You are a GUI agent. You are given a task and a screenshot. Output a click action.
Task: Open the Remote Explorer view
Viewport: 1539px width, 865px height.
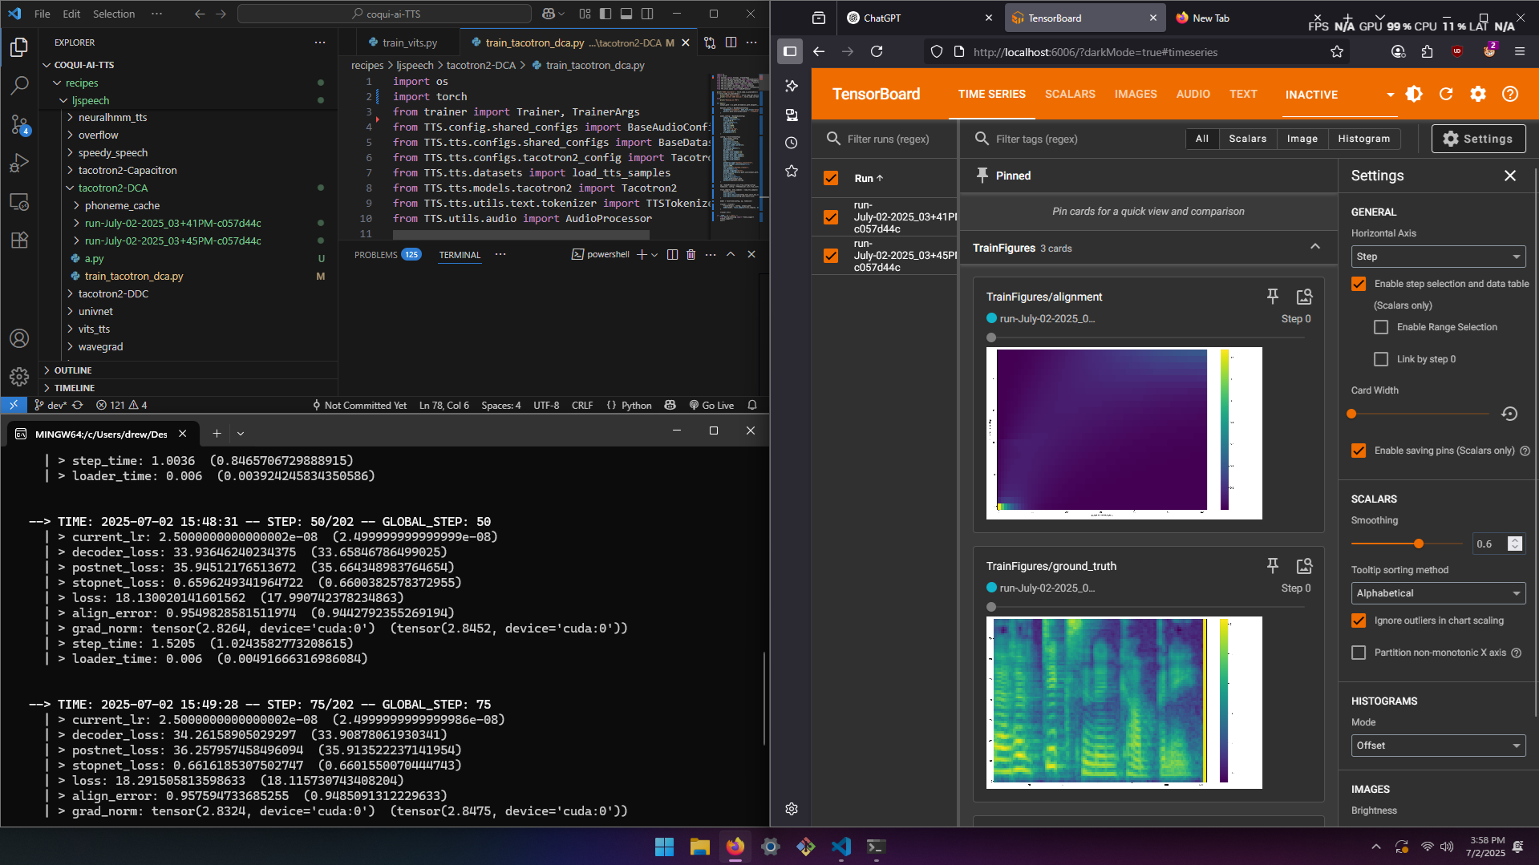19,202
